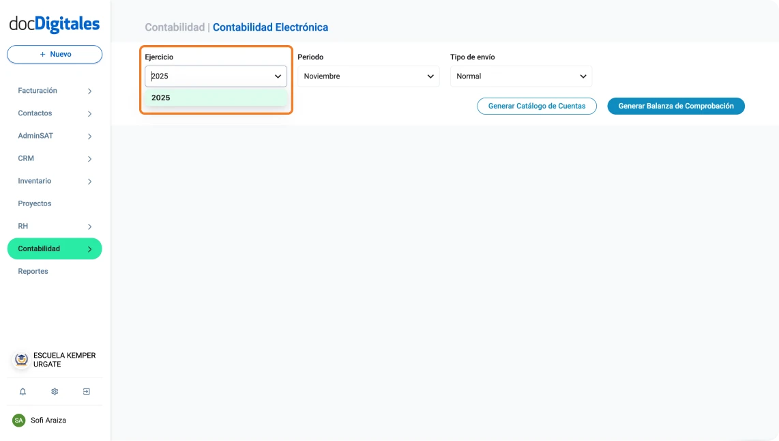Expand the Inventario chevron icon
This screenshot has height=441, width=779.
(x=89, y=180)
